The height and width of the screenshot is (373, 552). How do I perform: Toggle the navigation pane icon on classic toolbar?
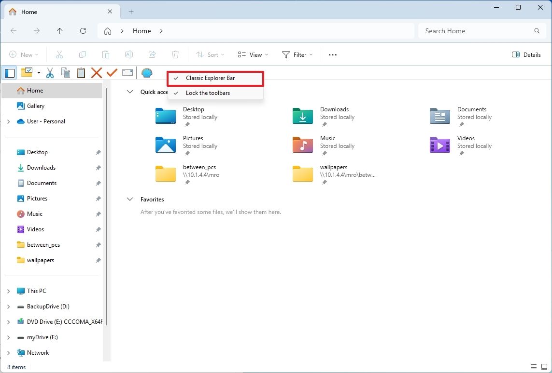pyautogui.click(x=9, y=72)
